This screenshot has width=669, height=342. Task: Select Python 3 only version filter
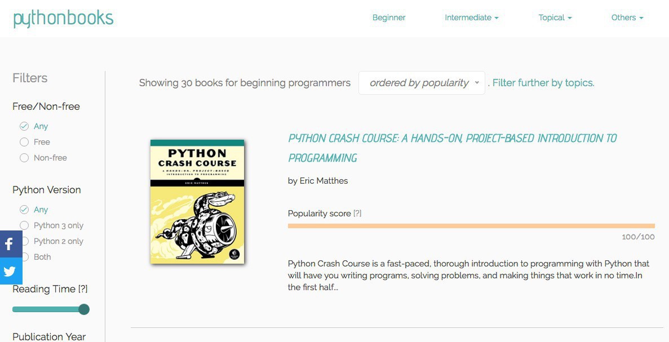(x=24, y=225)
